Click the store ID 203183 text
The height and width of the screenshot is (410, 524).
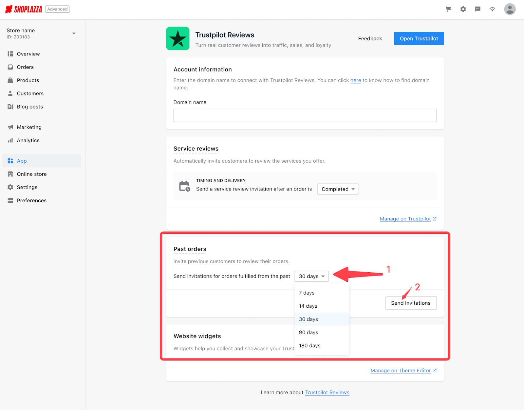coord(18,37)
